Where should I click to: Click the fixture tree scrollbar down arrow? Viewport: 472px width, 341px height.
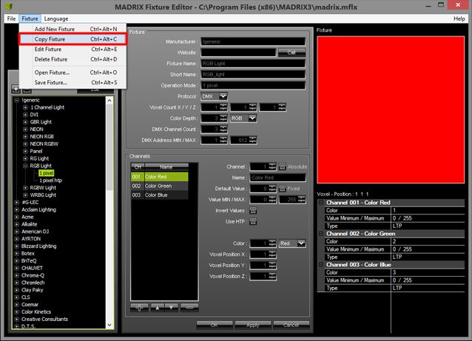pos(109,325)
